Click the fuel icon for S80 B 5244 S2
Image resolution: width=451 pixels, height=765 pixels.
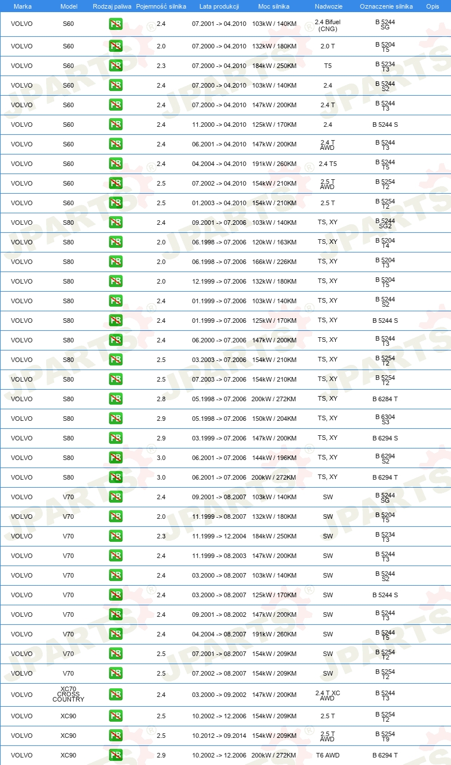(x=115, y=301)
